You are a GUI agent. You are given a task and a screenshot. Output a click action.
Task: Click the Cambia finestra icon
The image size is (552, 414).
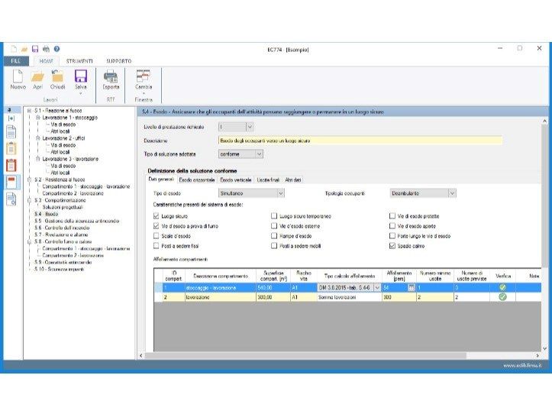click(144, 76)
